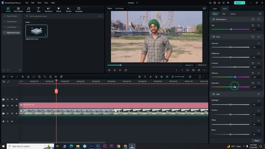Image resolution: width=265 pixels, height=149 pixels.
Task: Click the snapshot icon above the preview
Action: [204, 8]
